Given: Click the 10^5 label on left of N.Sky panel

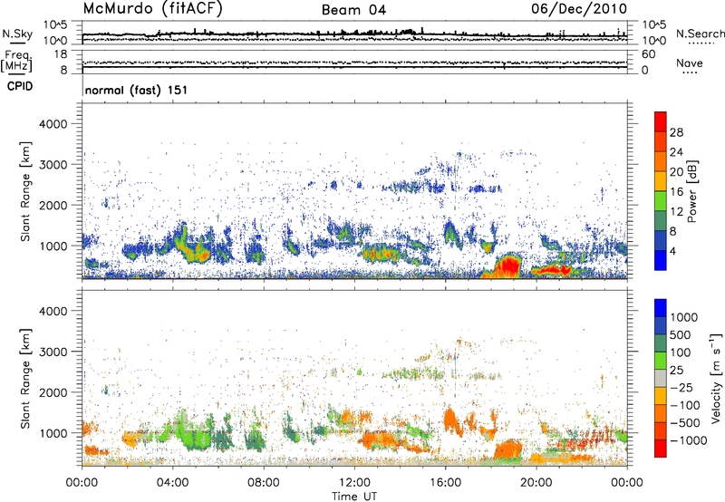Looking at the screenshot, I should tap(55, 25).
